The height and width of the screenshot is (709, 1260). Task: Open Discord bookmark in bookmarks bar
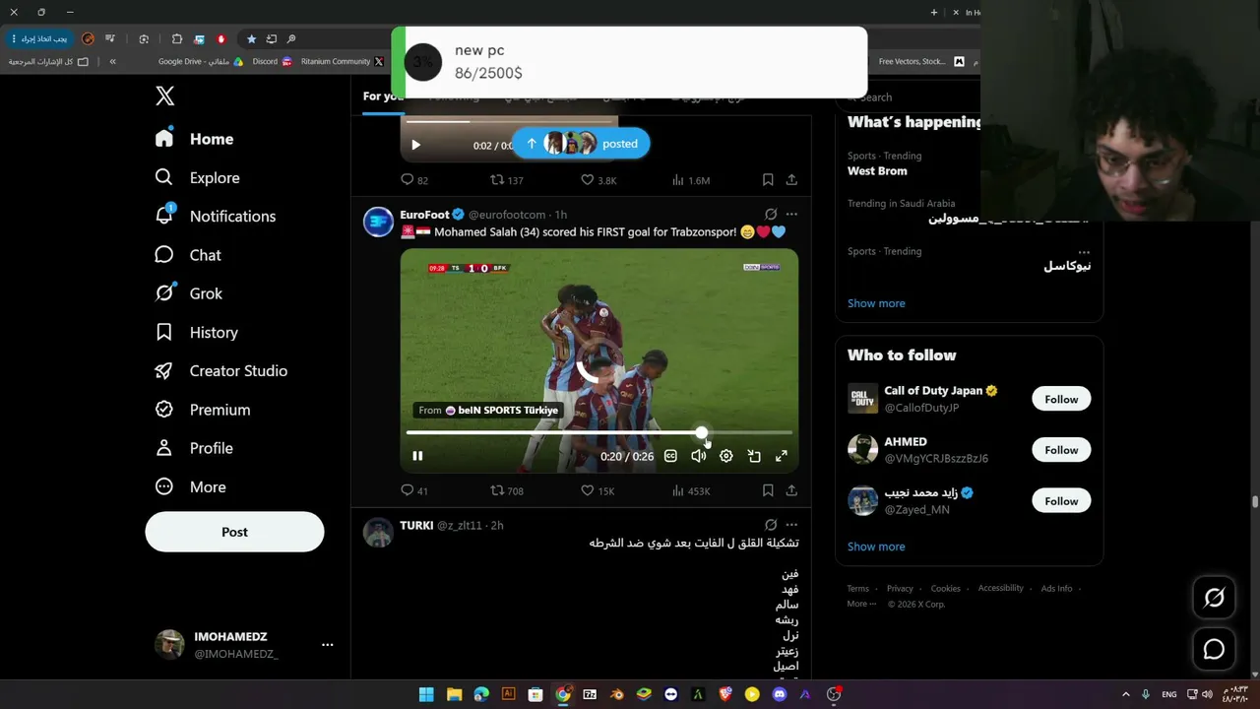pos(273,62)
